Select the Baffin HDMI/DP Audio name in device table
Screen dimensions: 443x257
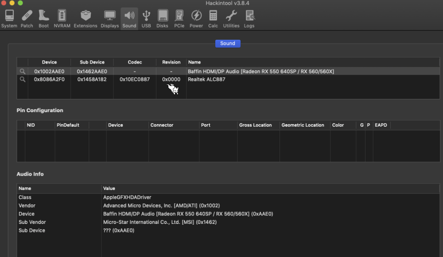point(261,72)
